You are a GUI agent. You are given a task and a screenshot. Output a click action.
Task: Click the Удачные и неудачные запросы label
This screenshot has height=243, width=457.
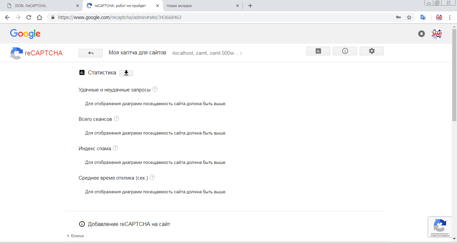[114, 90]
